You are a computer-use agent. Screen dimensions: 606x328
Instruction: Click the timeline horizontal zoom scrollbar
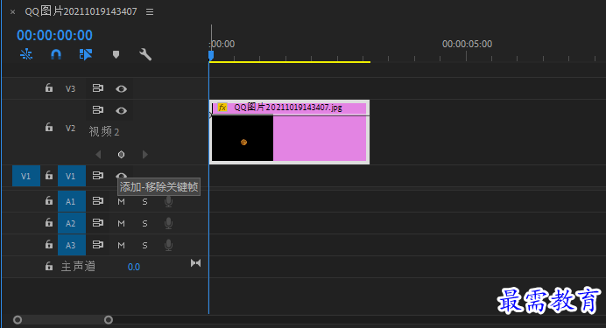(x=63, y=320)
